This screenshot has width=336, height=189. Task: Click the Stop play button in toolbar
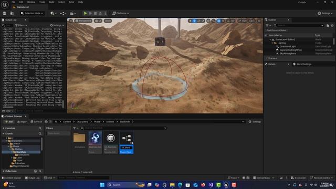pyautogui.click(x=96, y=13)
